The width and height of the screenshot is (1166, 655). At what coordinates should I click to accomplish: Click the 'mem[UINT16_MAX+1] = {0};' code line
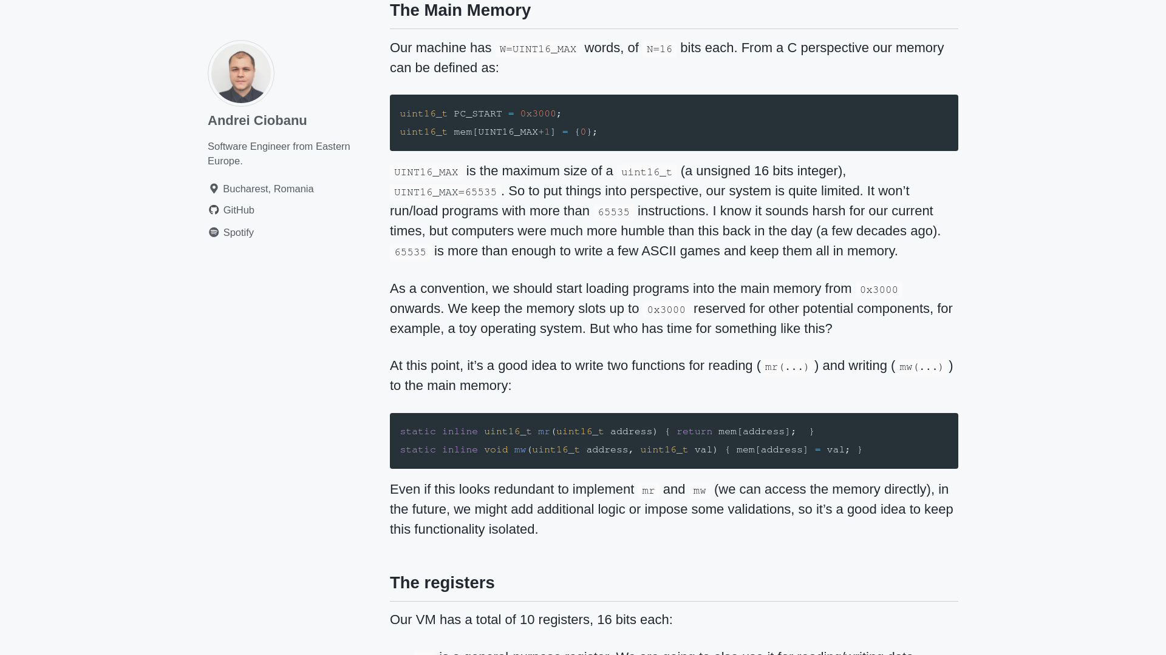(x=499, y=132)
